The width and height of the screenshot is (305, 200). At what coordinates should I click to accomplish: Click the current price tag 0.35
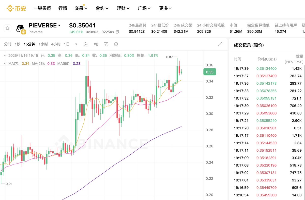(x=210, y=72)
